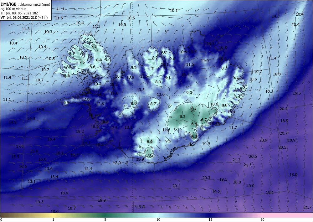
Task: Click the value 17.6 on the map
Action: pyautogui.click(x=20, y=147)
